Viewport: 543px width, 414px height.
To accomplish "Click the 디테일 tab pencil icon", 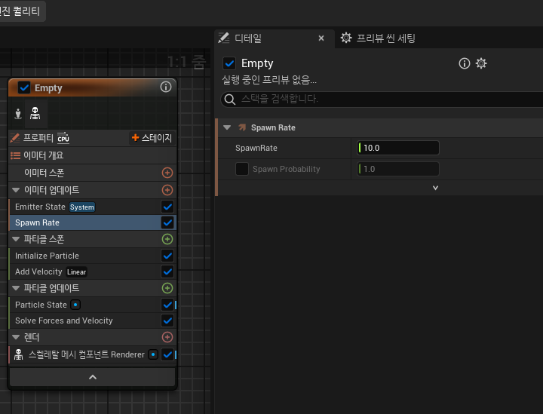I will [x=224, y=38].
